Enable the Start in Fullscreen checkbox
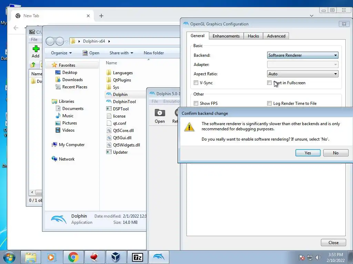Viewport: 353px width, 264px height. click(x=269, y=83)
